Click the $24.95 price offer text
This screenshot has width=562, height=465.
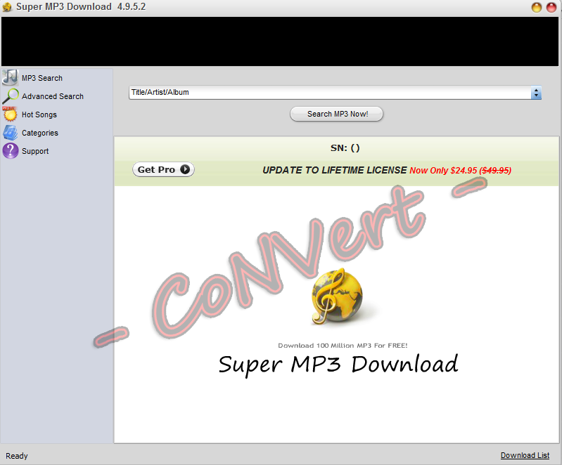[461, 171]
